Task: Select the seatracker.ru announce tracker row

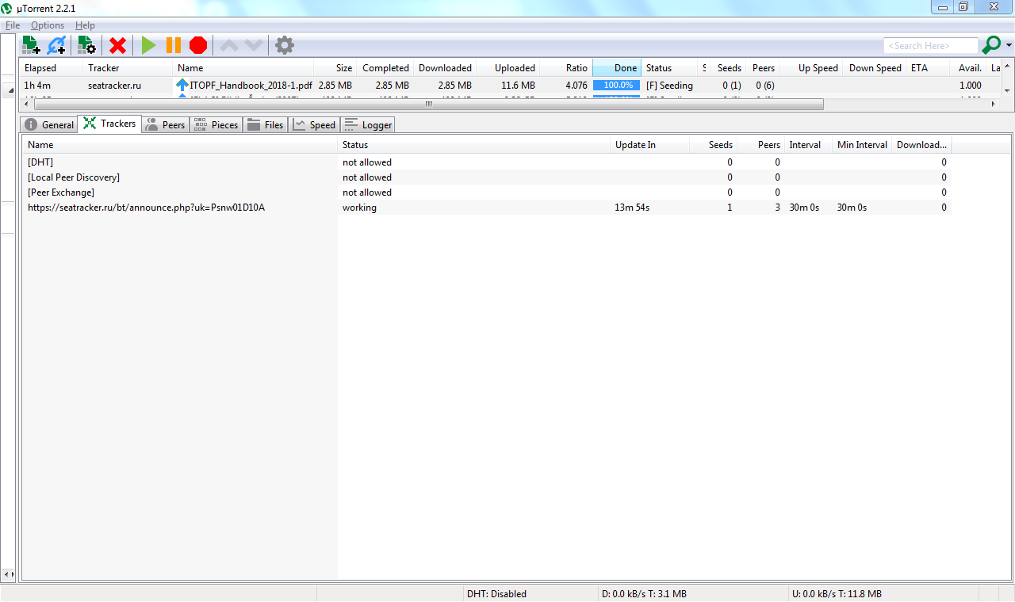Action: [x=146, y=208]
